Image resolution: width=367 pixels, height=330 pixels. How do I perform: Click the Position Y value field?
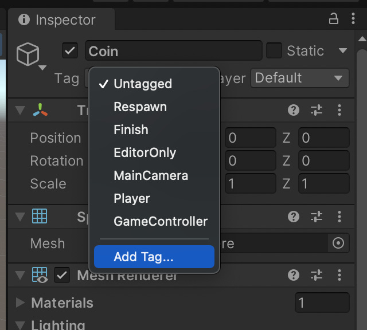[x=251, y=137]
